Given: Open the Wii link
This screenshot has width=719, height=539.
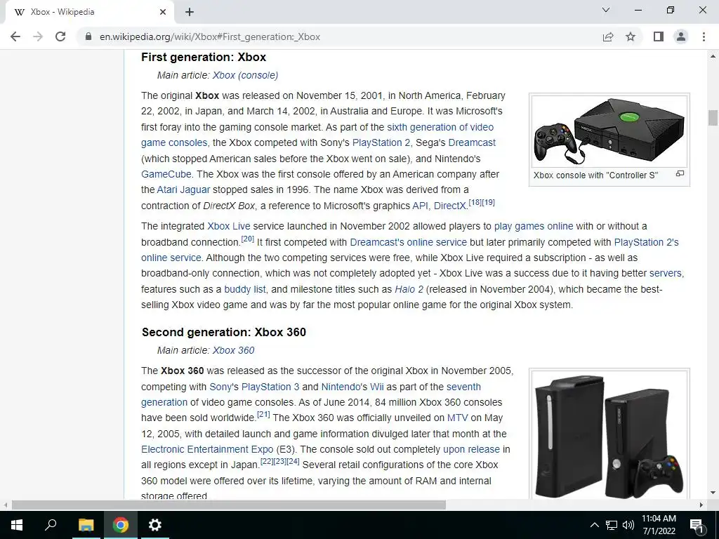Looking at the screenshot, I should 376,387.
